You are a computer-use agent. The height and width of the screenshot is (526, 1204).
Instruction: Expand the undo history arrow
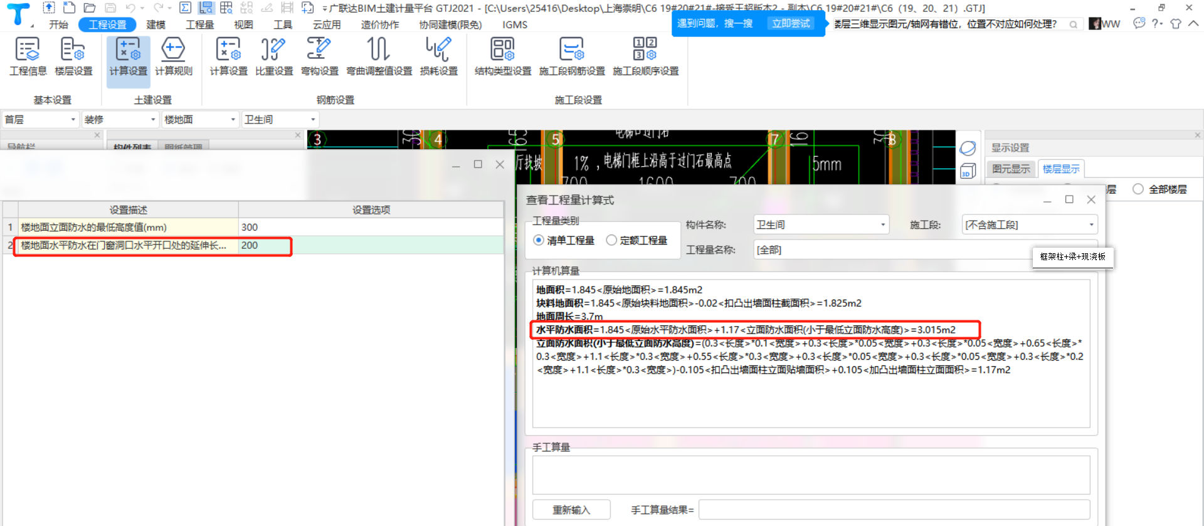[143, 8]
